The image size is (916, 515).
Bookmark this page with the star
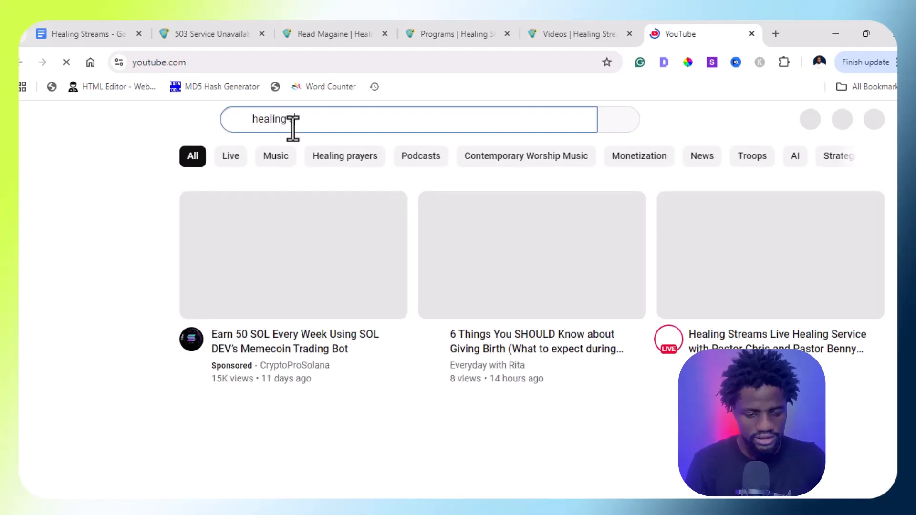[x=607, y=62]
